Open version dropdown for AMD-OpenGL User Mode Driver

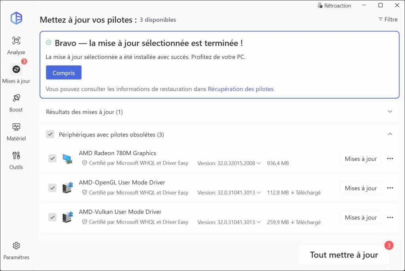(x=259, y=193)
